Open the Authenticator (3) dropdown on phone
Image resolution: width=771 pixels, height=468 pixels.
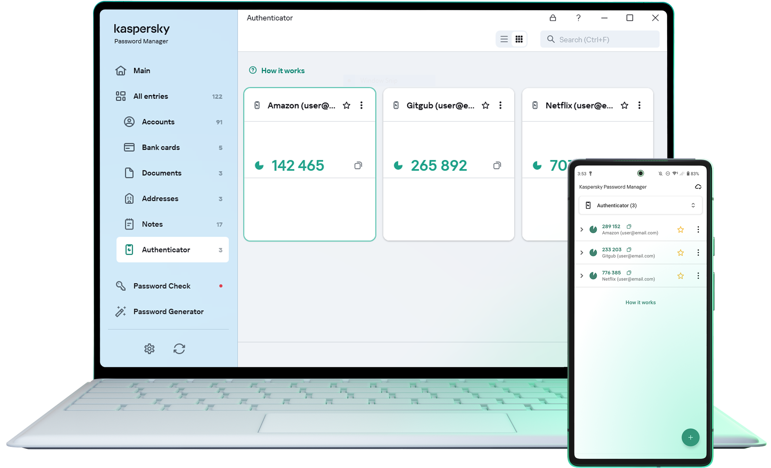[x=640, y=206]
